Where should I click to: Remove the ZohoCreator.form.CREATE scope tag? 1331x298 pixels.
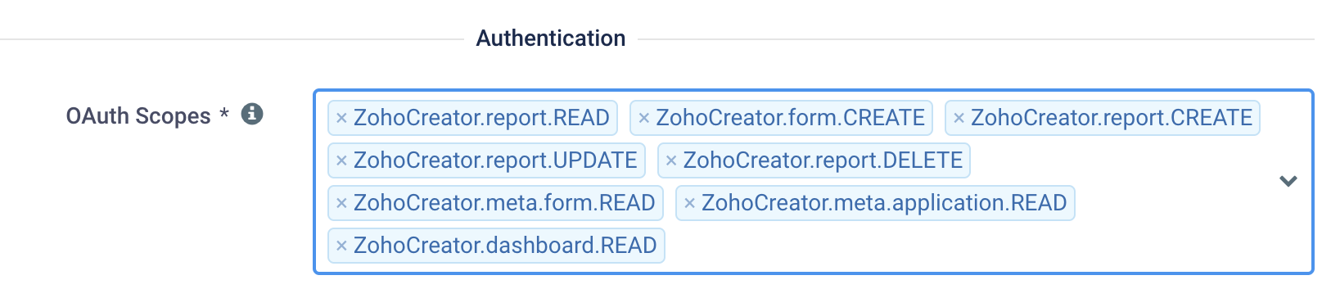[x=643, y=119]
